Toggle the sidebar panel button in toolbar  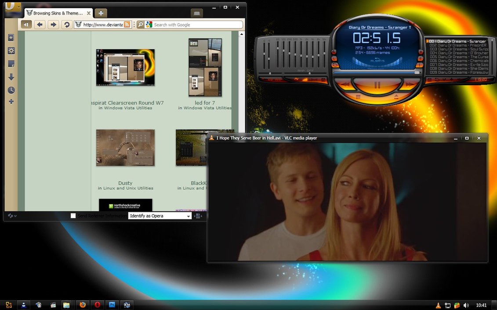tap(26, 25)
